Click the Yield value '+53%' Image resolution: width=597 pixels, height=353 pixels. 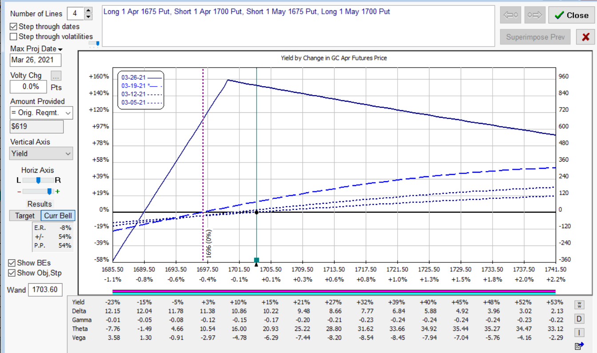click(556, 302)
